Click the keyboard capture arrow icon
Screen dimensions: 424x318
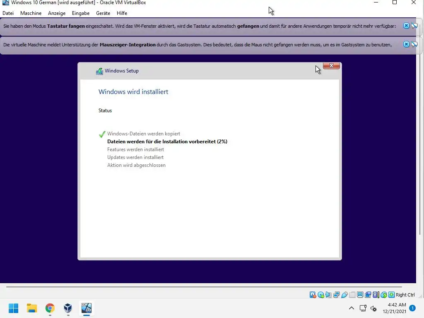tap(391, 295)
